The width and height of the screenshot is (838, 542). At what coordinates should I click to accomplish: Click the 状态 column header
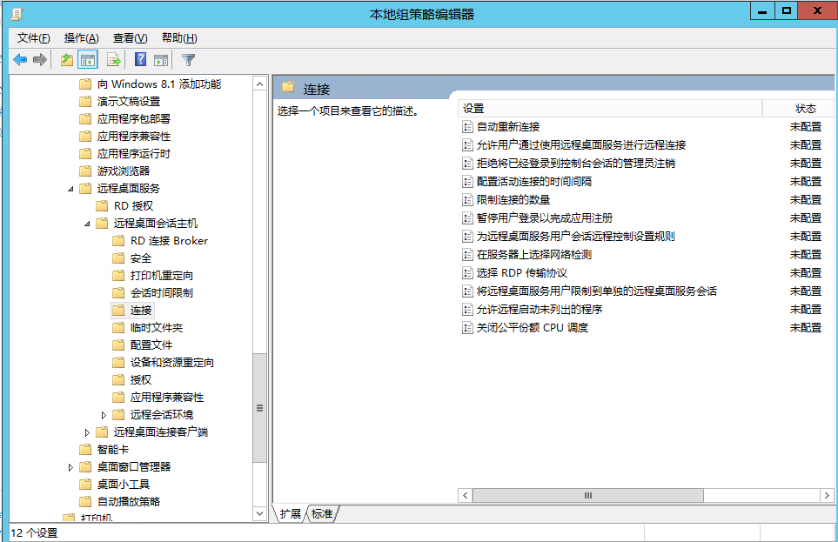pos(805,109)
